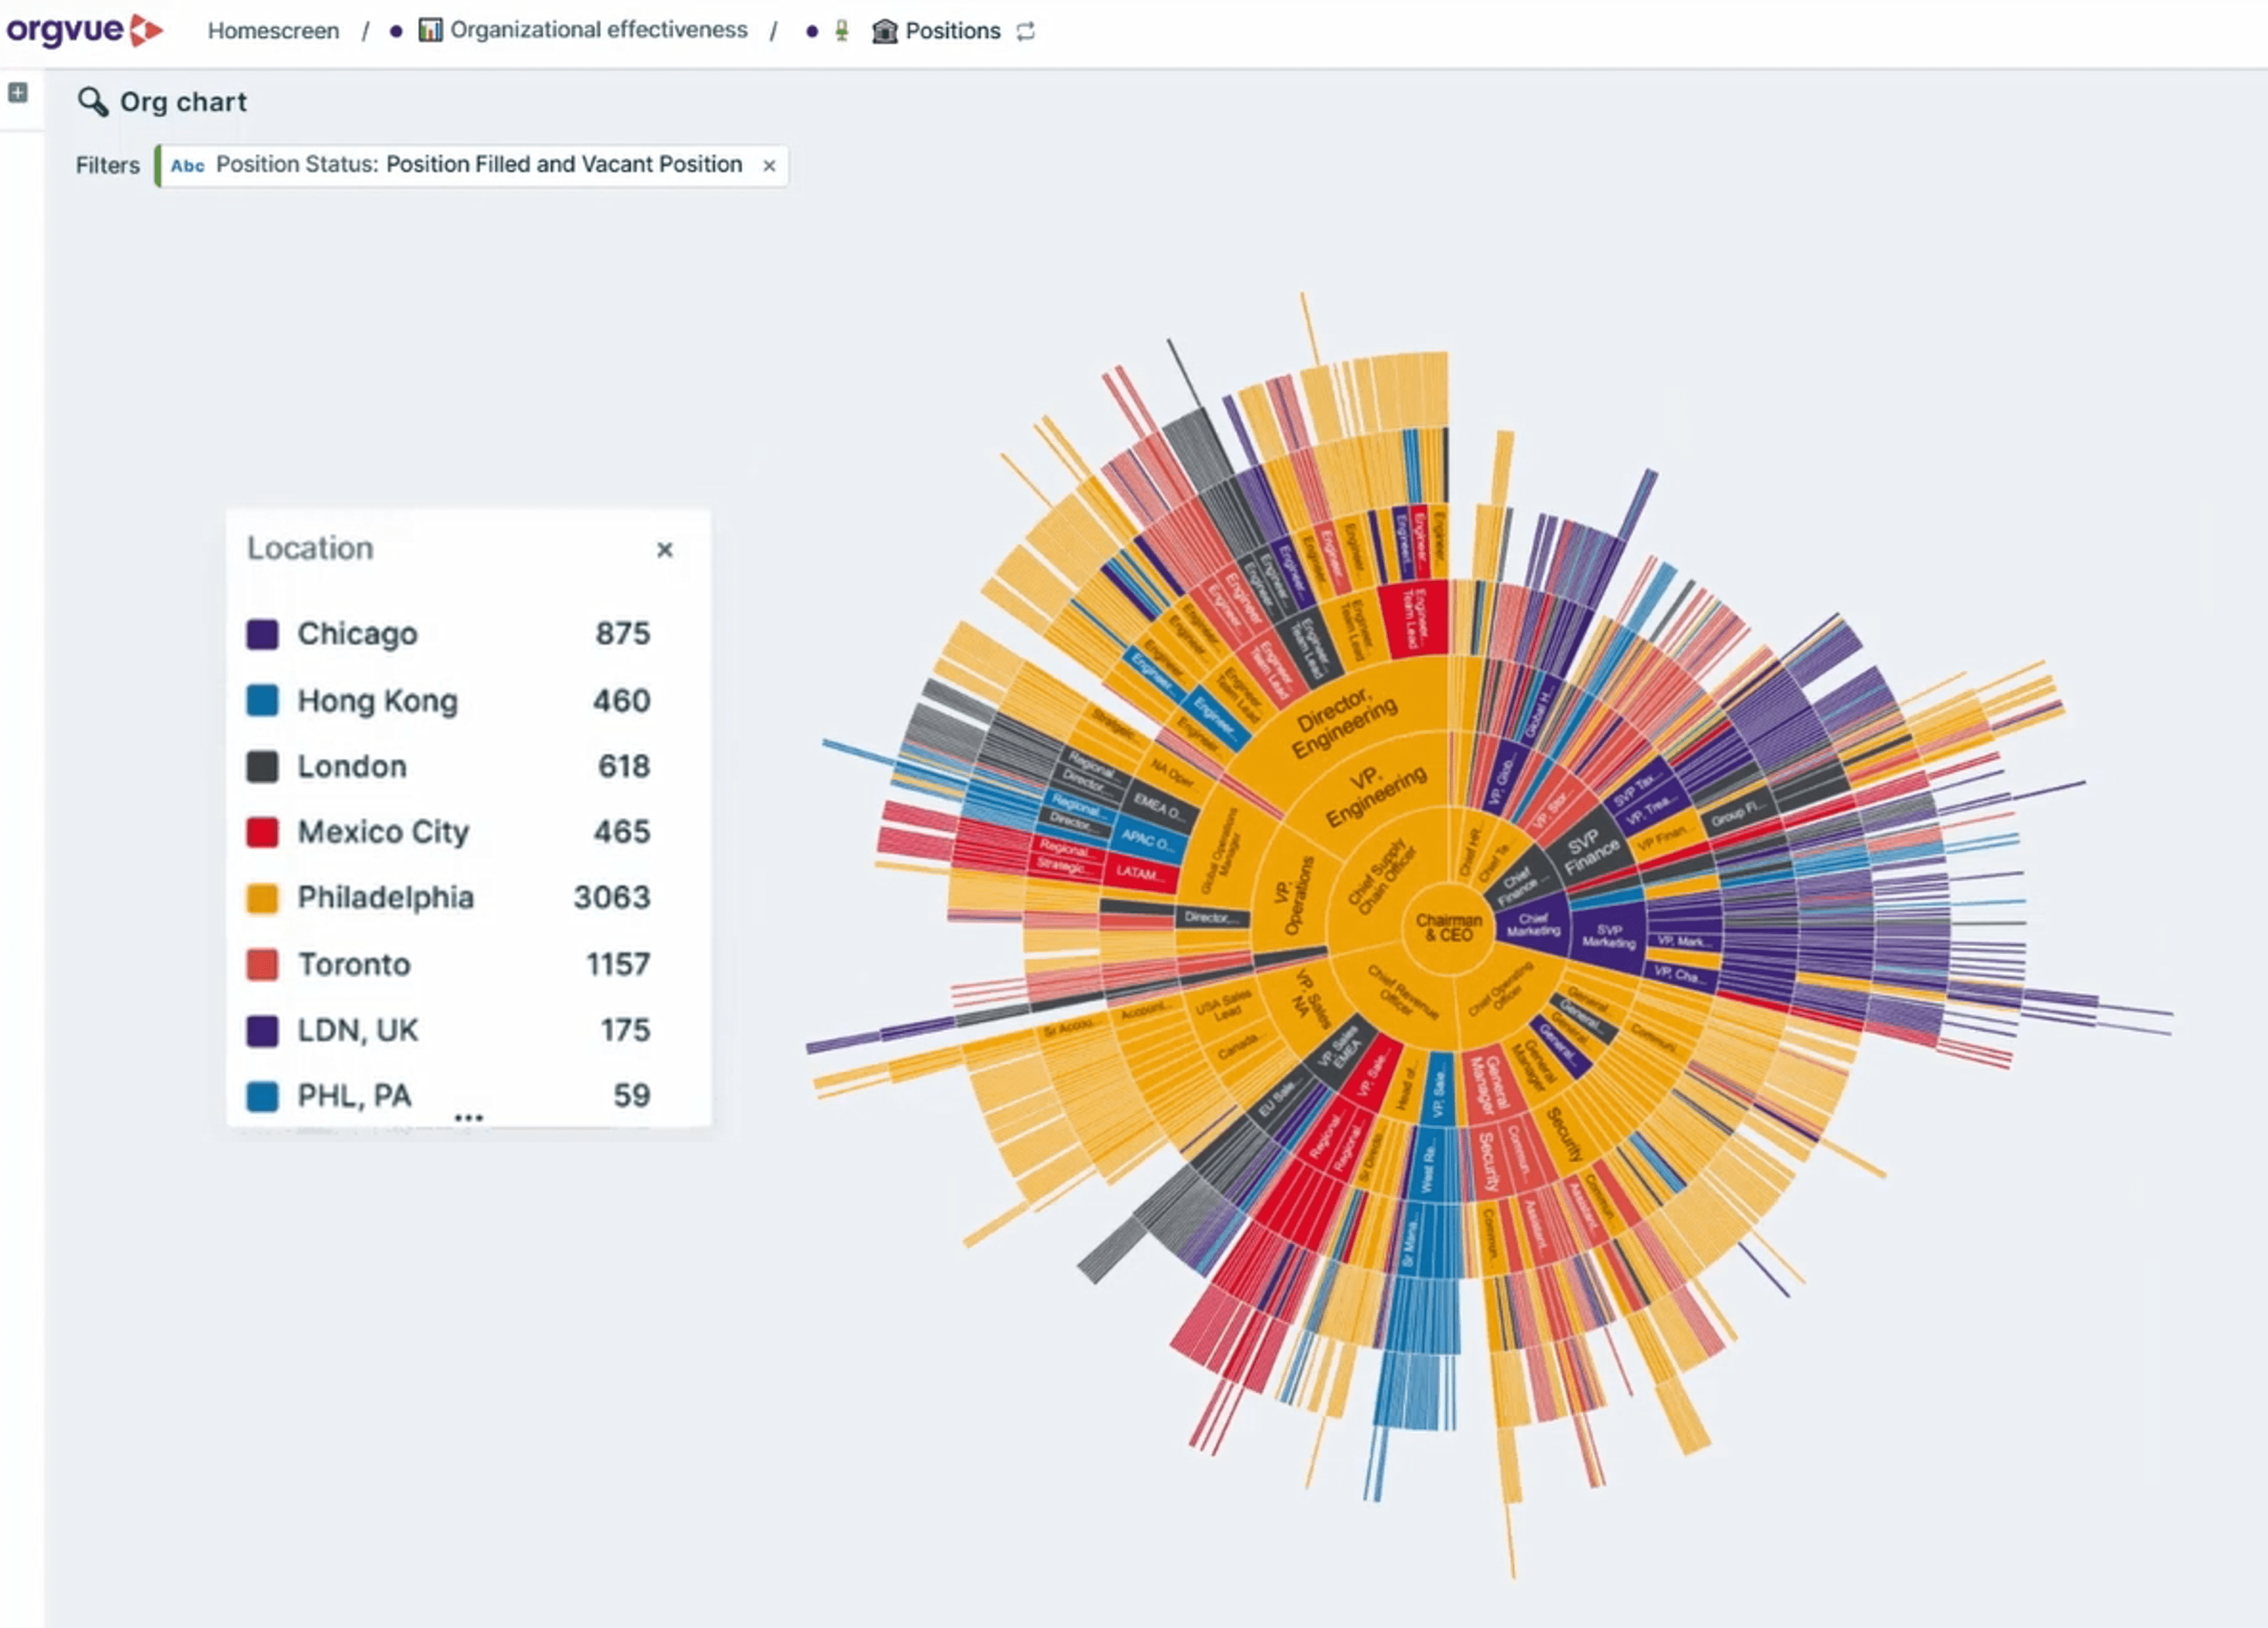Image resolution: width=2268 pixels, height=1628 pixels.
Task: Click the switch dataset arrows icon
Action: tap(1026, 31)
